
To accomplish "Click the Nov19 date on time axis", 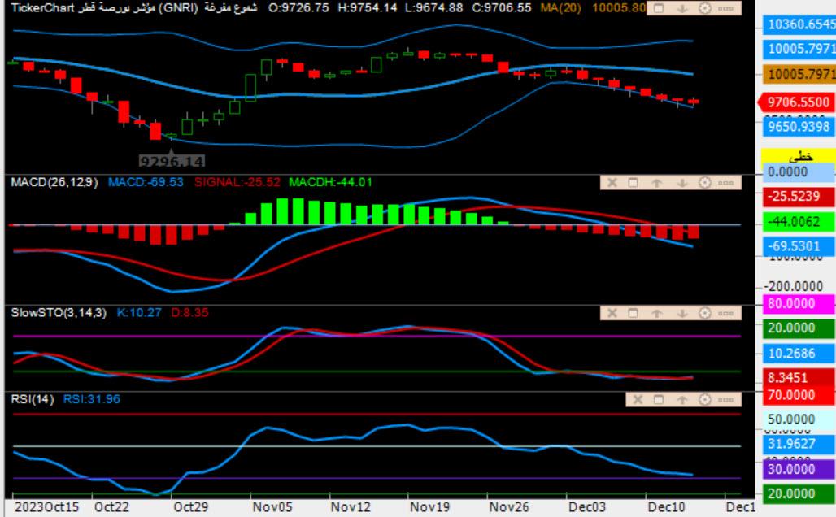I will coord(429,507).
